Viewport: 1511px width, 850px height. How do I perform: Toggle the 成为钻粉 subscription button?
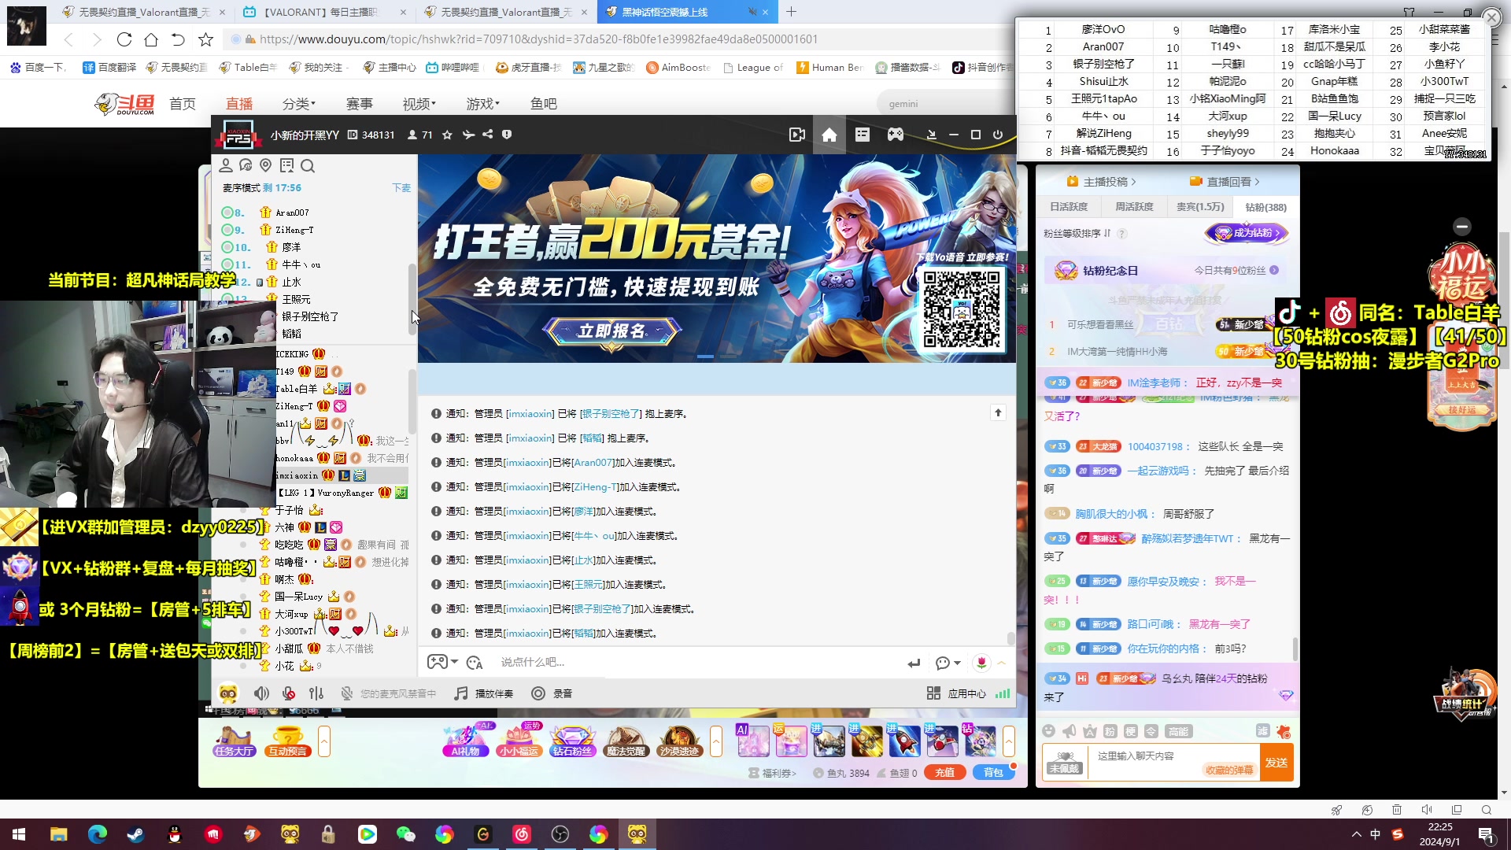coord(1247,232)
